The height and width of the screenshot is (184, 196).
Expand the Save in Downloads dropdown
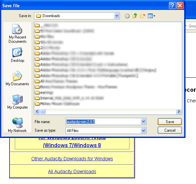coord(117,16)
